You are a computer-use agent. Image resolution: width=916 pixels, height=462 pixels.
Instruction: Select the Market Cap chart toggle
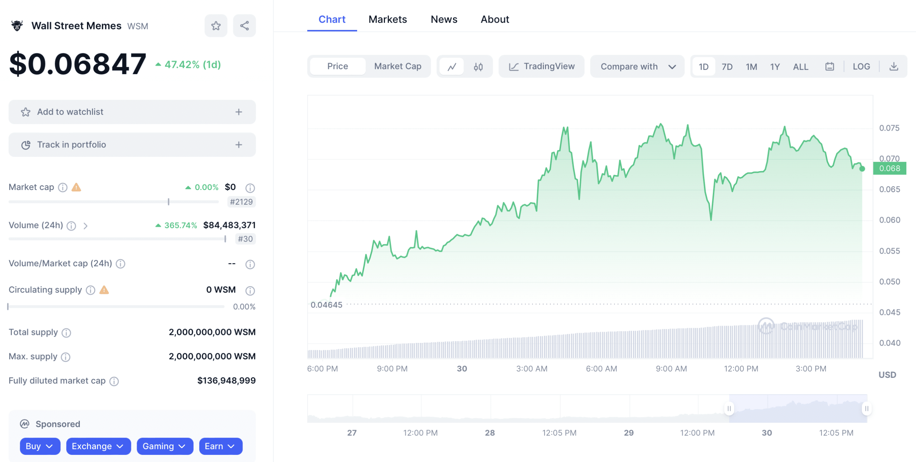click(398, 67)
